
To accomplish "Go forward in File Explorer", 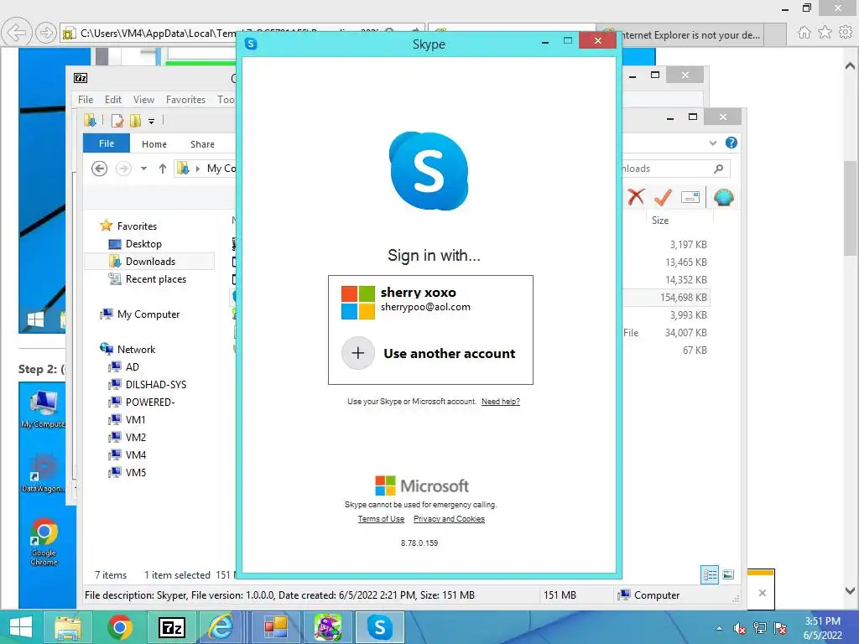I will (x=123, y=169).
